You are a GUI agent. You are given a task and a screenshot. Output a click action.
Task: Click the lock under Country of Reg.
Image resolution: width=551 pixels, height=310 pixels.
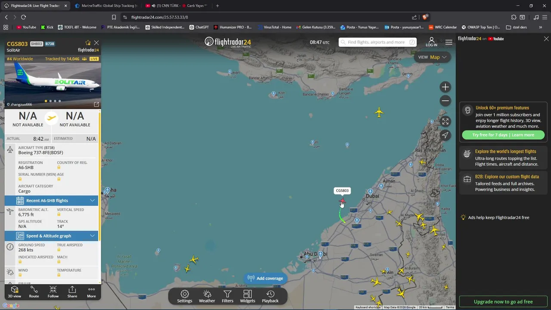(59, 167)
